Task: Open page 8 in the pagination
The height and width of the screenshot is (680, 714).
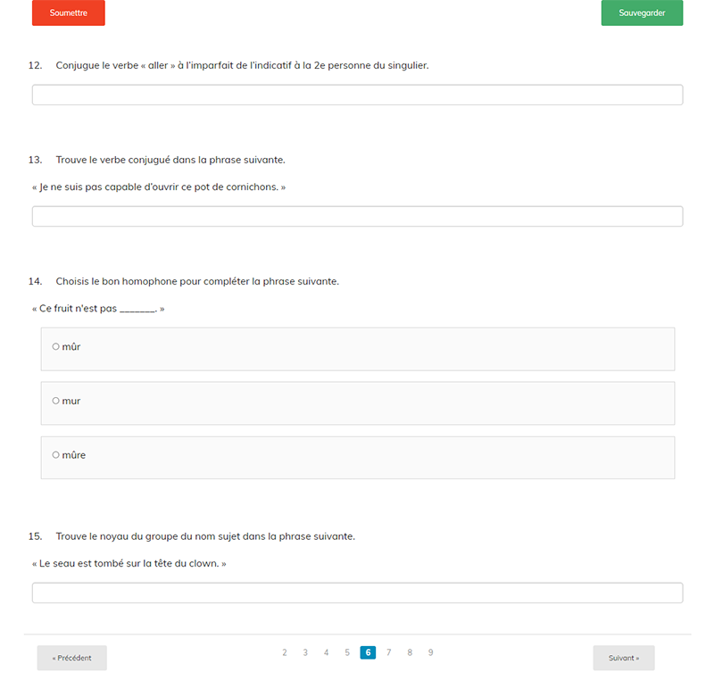Action: pos(410,652)
